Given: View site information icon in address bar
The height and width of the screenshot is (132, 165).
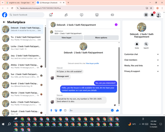Looking at the screenshot, I should [x=17, y=8].
